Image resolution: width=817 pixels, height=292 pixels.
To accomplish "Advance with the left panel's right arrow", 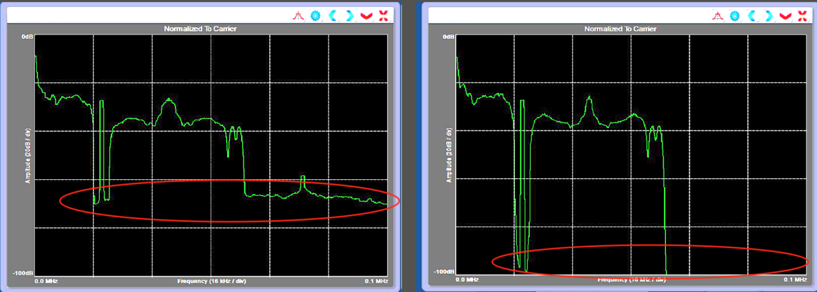I will [349, 15].
